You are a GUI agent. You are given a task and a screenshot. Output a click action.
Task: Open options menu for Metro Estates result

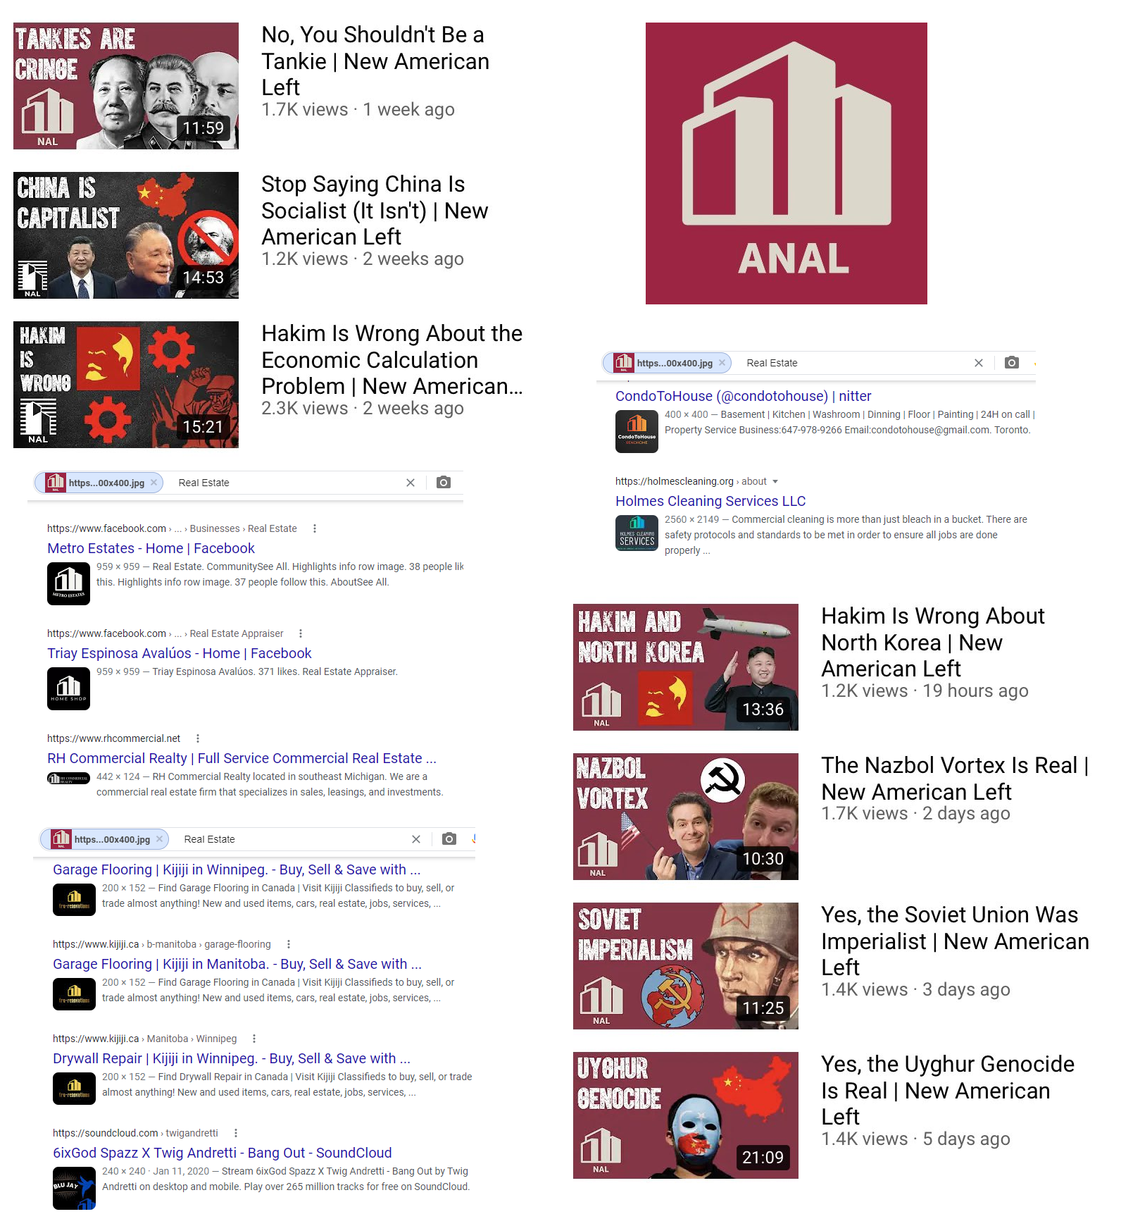(x=315, y=528)
